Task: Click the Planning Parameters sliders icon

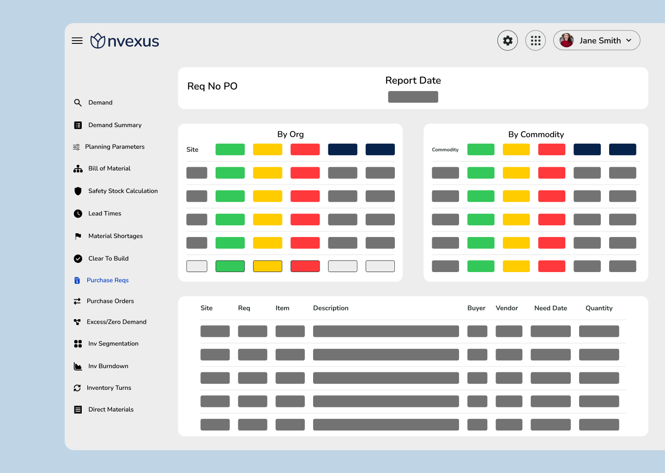Action: pos(76,147)
